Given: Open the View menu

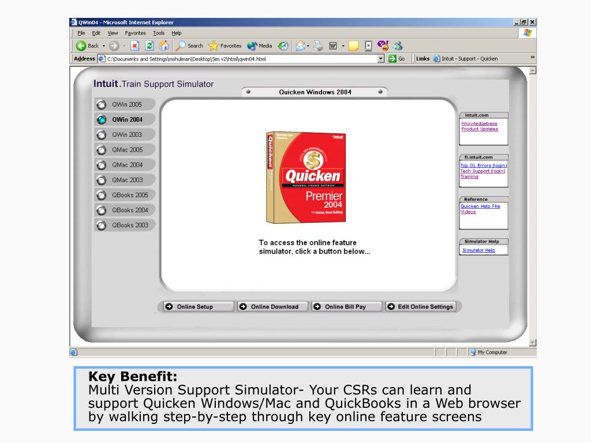Looking at the screenshot, I should point(113,33).
